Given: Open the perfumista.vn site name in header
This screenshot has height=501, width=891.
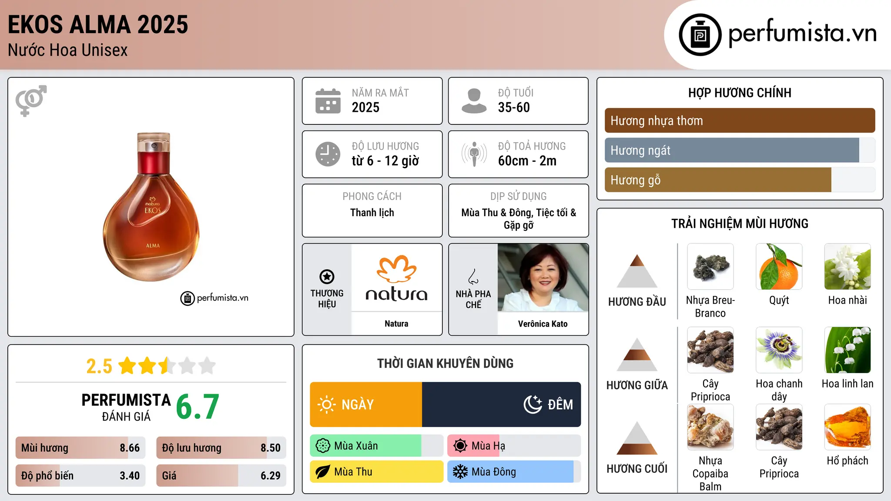Looking at the screenshot, I should (x=802, y=33).
